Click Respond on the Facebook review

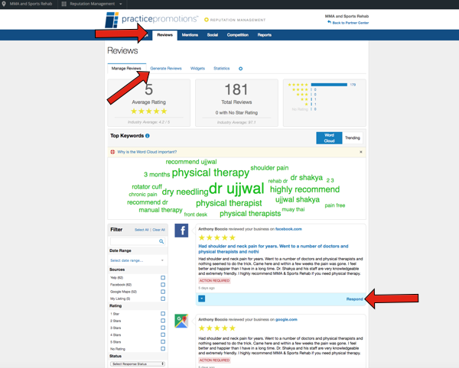click(x=354, y=299)
